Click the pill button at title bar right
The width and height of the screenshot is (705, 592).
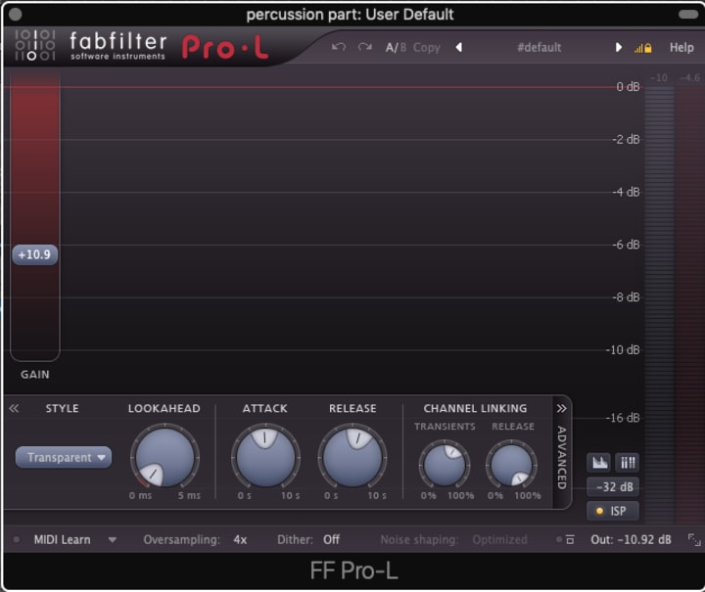tap(688, 15)
